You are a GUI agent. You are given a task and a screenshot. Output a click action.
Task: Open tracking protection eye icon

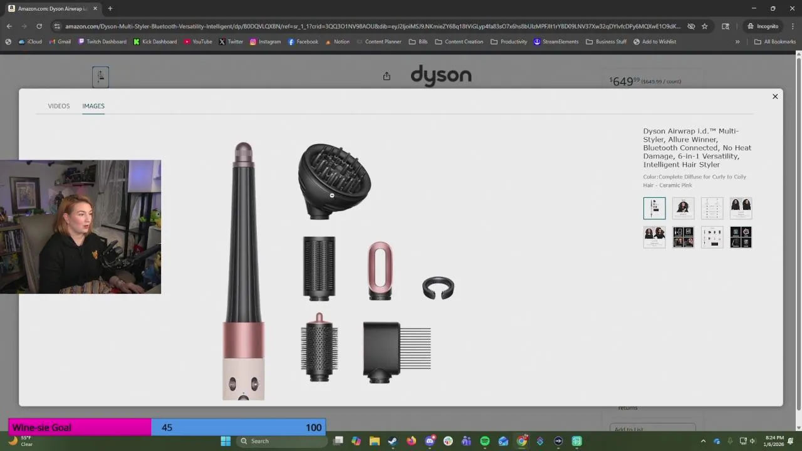click(x=690, y=26)
